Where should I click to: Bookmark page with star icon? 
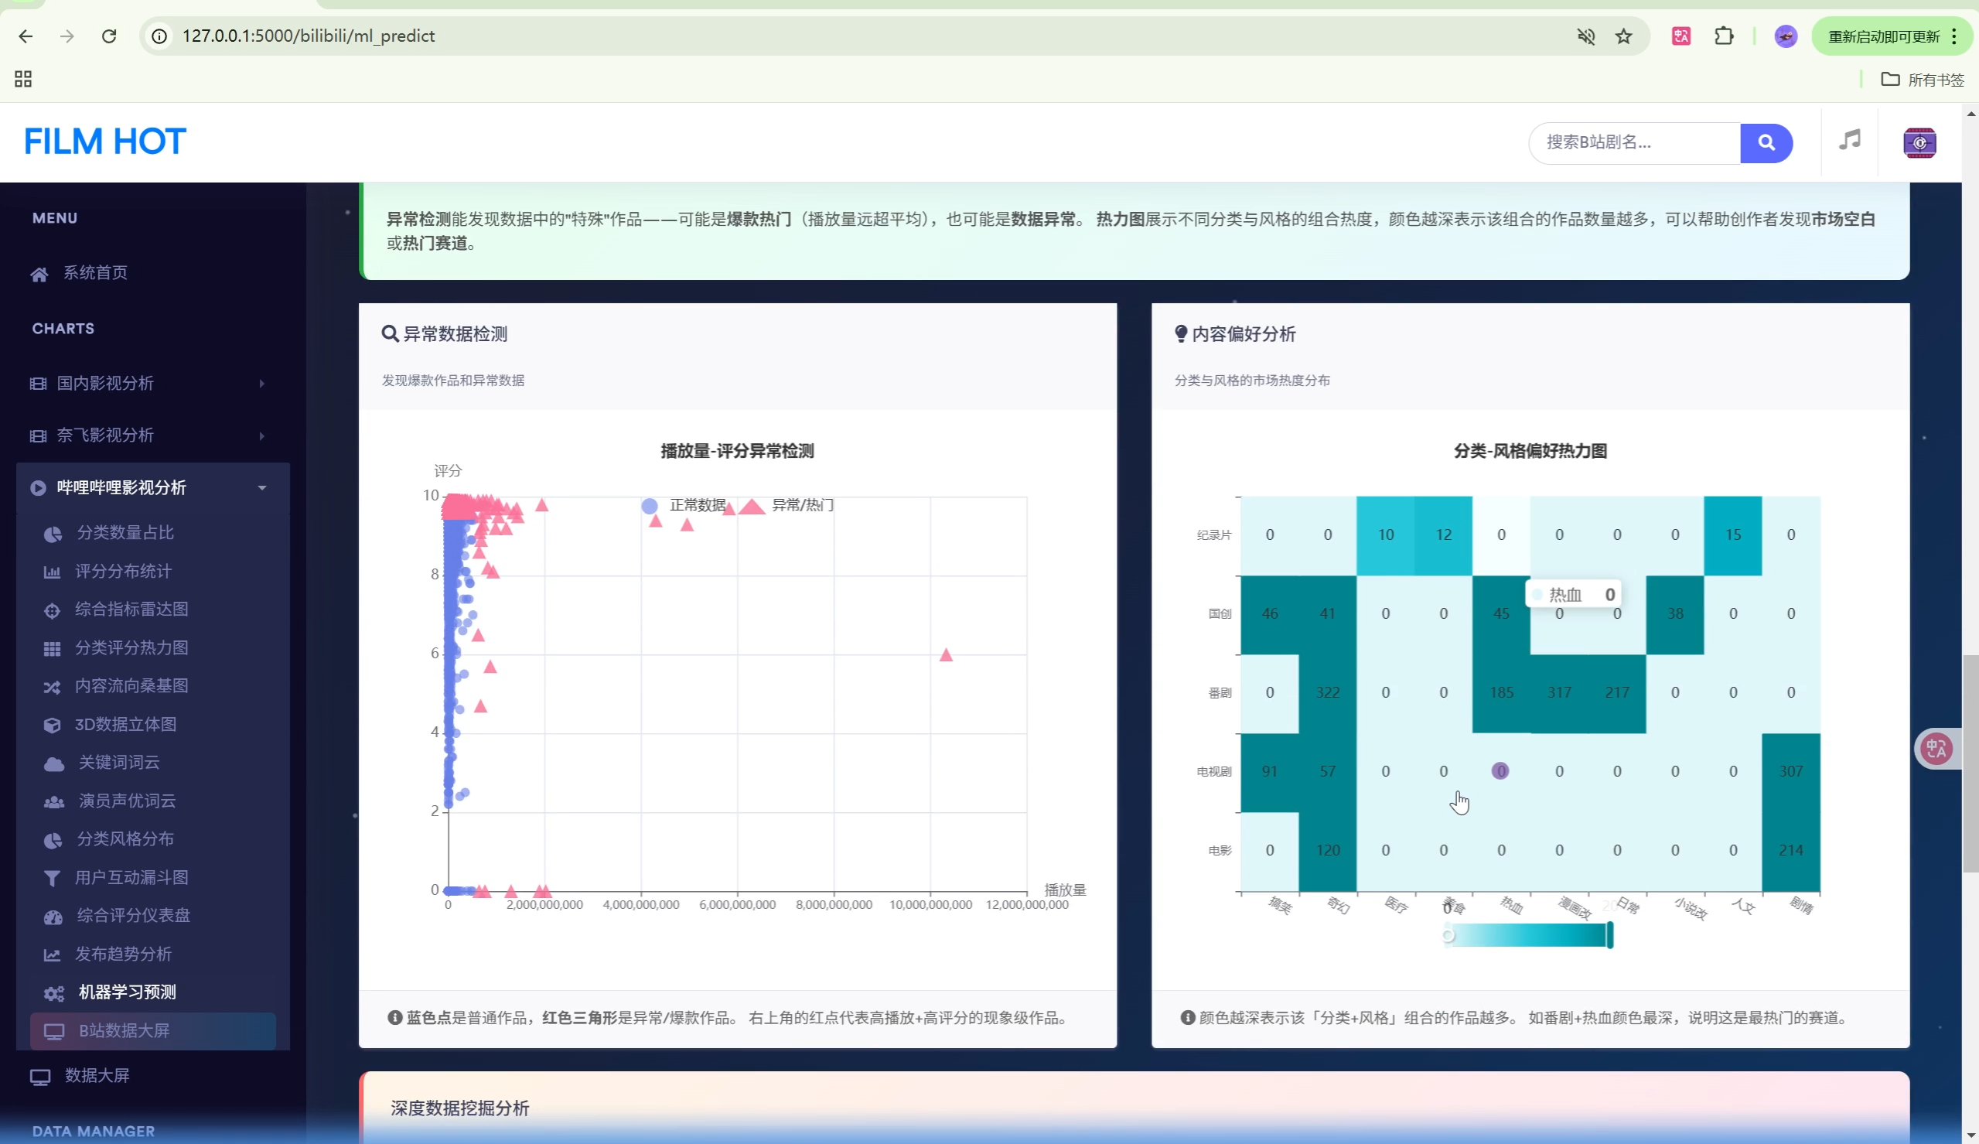(x=1623, y=36)
